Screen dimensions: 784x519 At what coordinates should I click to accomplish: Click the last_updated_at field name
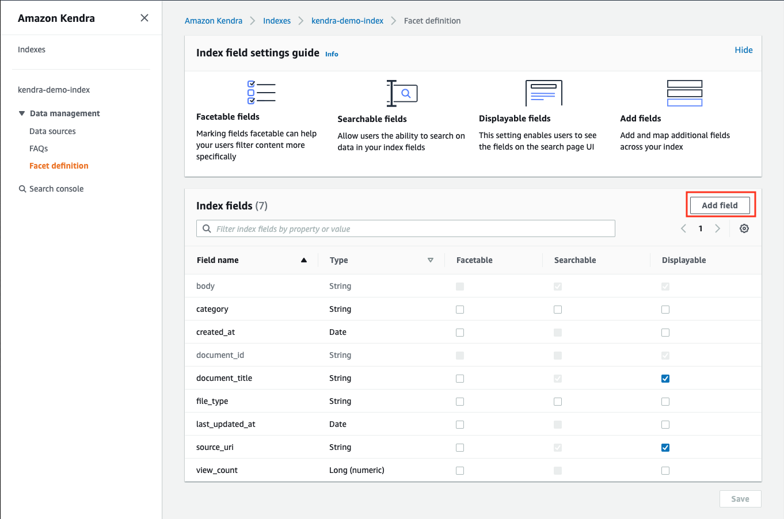pyautogui.click(x=226, y=424)
